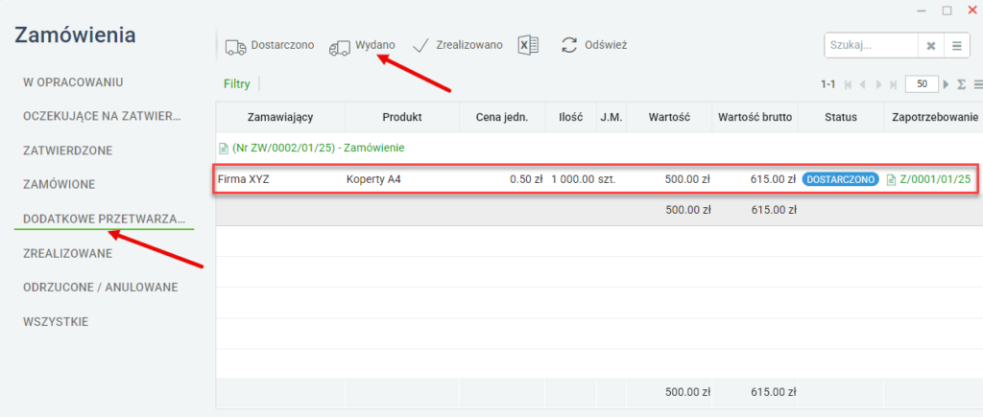Clear the search with the X icon
Viewport: 983px width, 417px height.
[931, 46]
